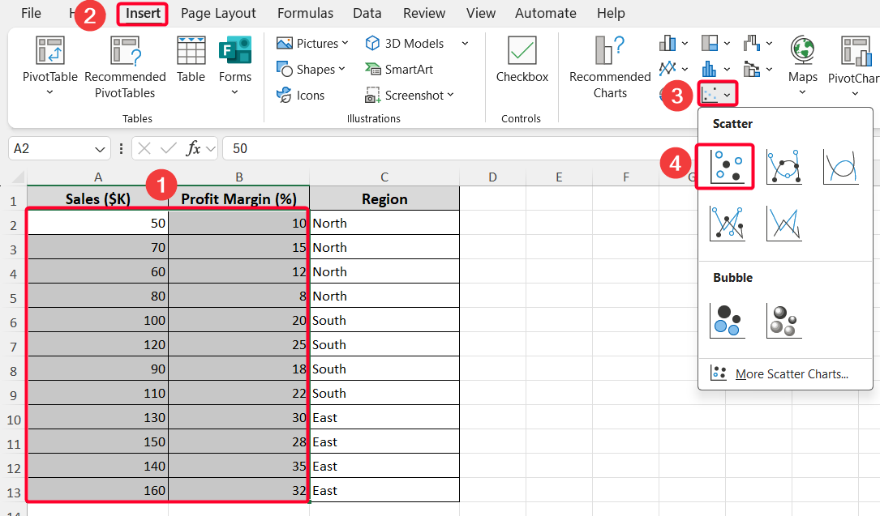
Task: Open the Maps chart tool
Action: coord(802,61)
